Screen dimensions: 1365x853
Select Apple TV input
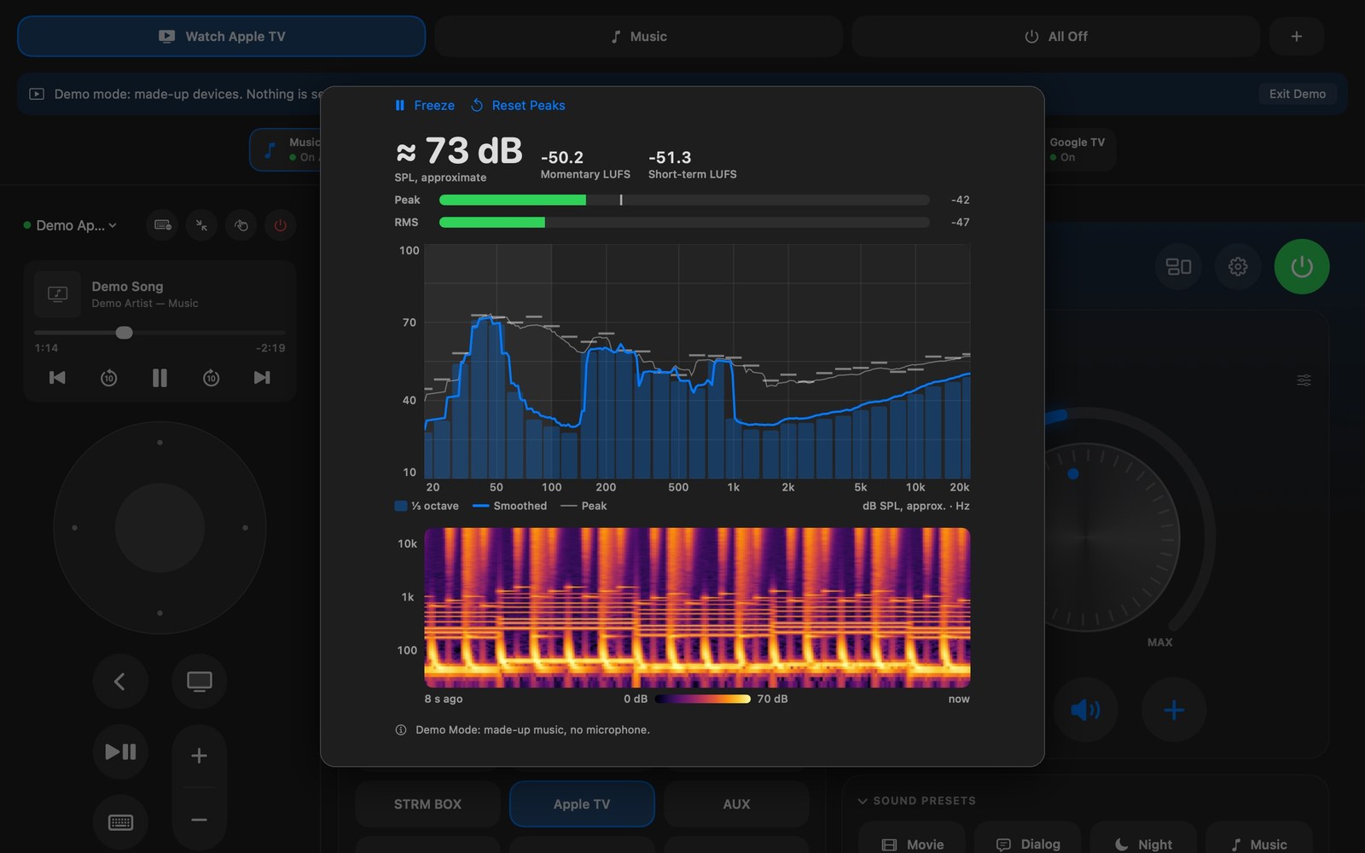pyautogui.click(x=582, y=804)
